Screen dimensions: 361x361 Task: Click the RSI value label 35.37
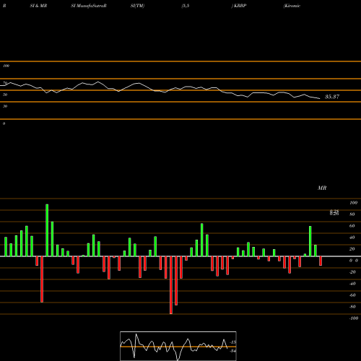pyautogui.click(x=332, y=97)
